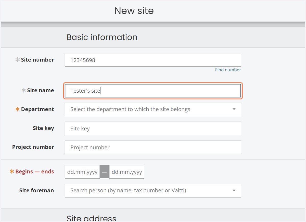Click the Begins — ends label
Image resolution: width=306 pixels, height=222 pixels.
point(35,171)
